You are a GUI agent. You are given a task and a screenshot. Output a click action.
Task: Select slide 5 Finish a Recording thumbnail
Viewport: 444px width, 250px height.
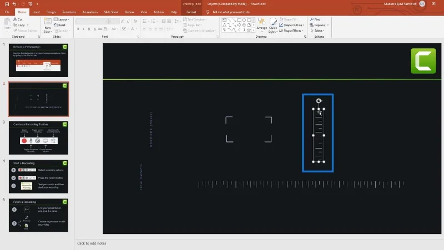point(38,215)
